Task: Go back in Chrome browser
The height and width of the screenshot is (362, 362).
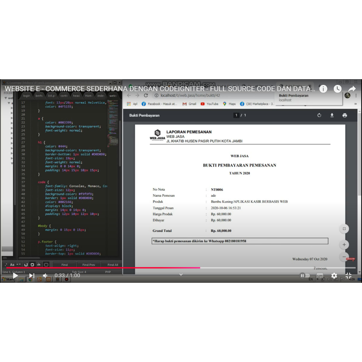Action: 129,95
